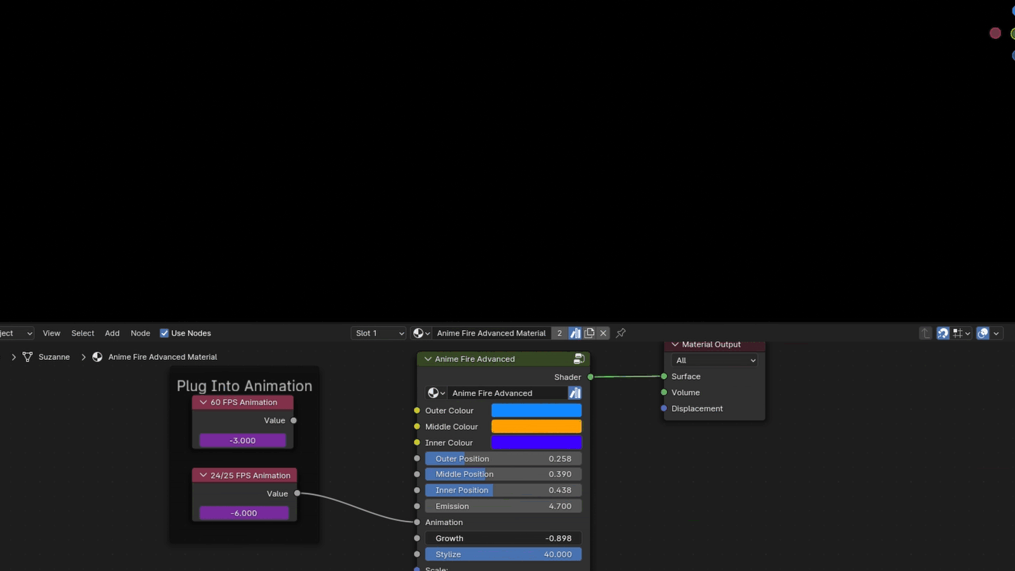Open the Node menu
This screenshot has height=571, width=1015.
click(140, 333)
